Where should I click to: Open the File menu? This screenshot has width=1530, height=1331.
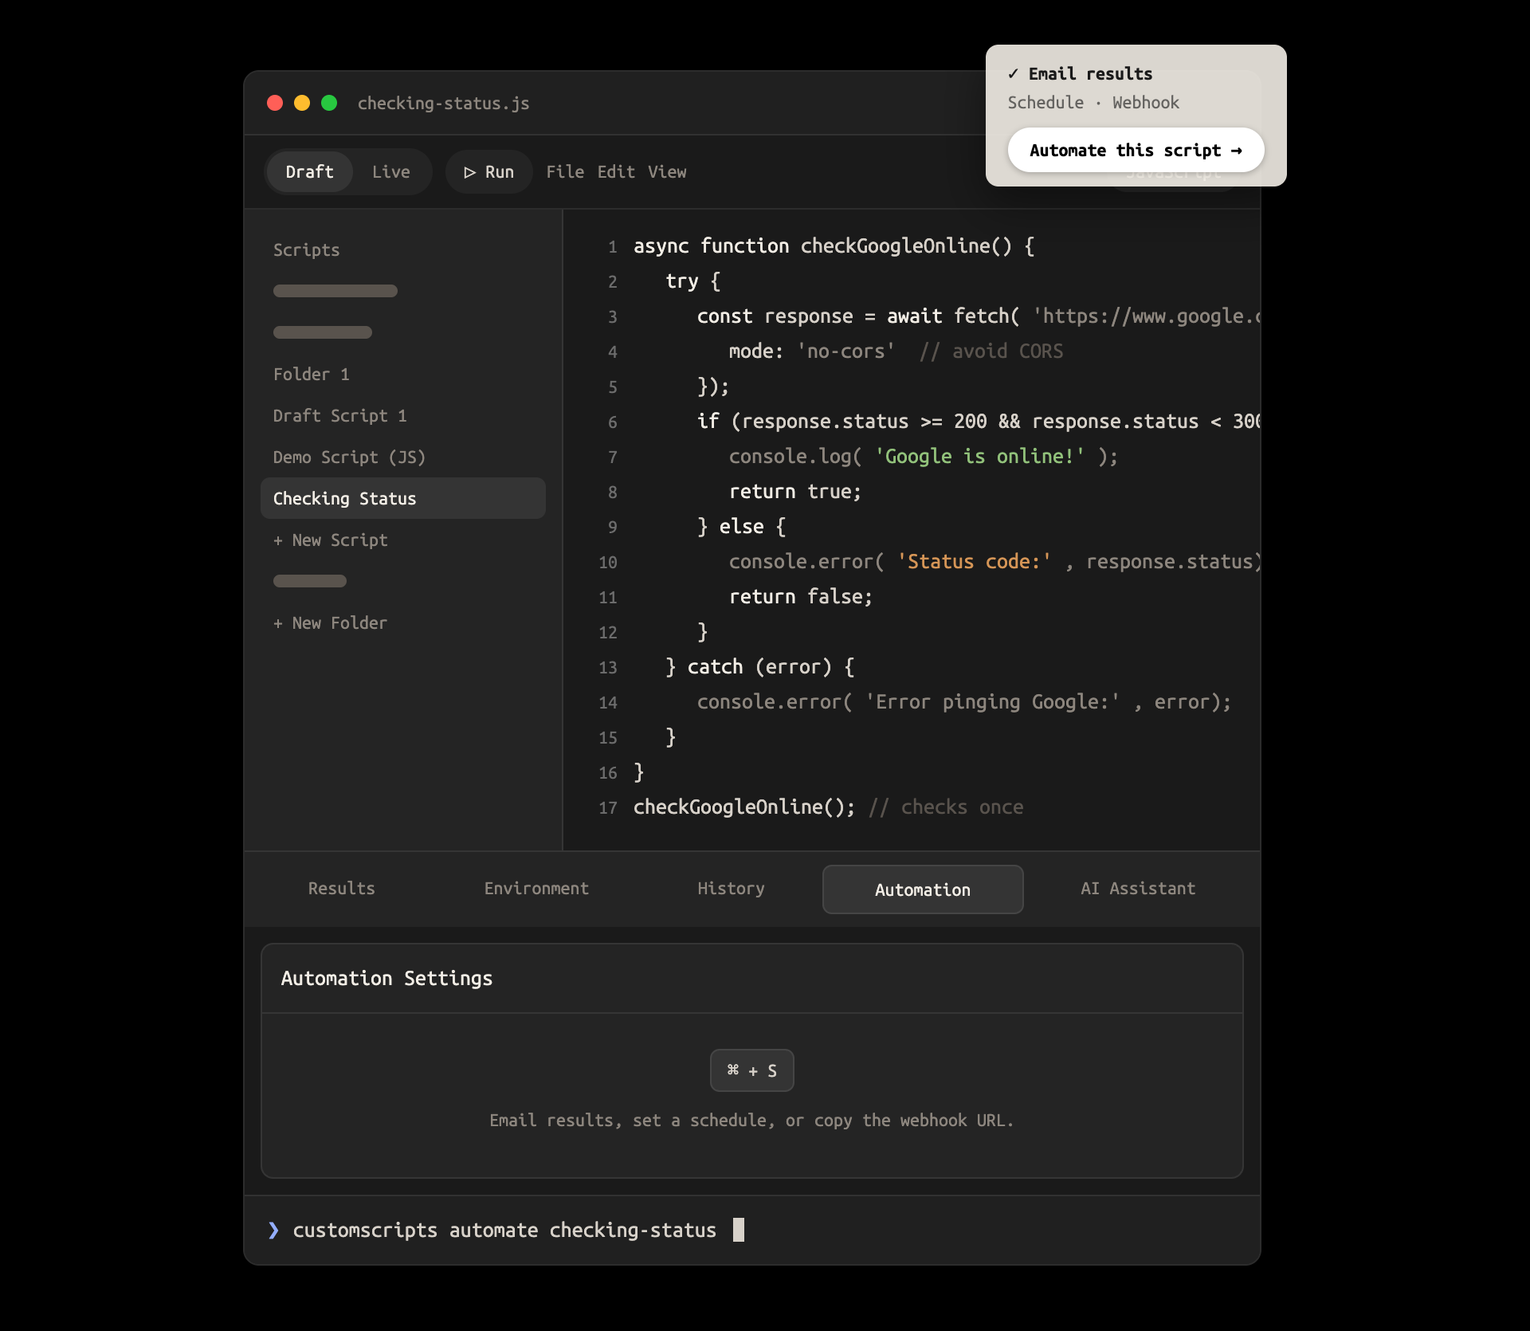pos(565,171)
